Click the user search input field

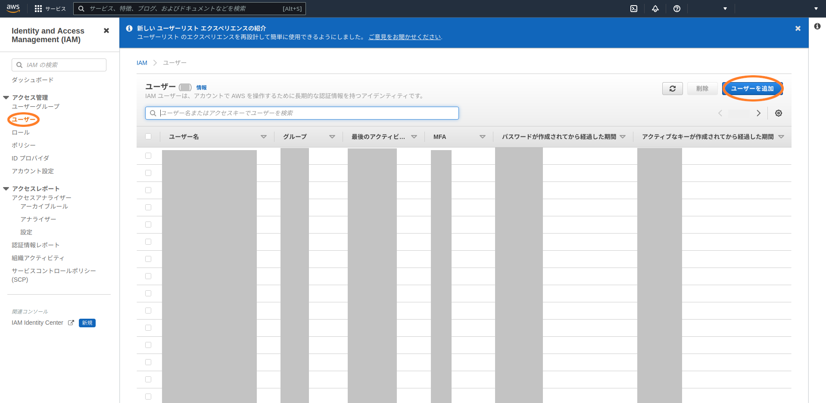click(x=302, y=113)
